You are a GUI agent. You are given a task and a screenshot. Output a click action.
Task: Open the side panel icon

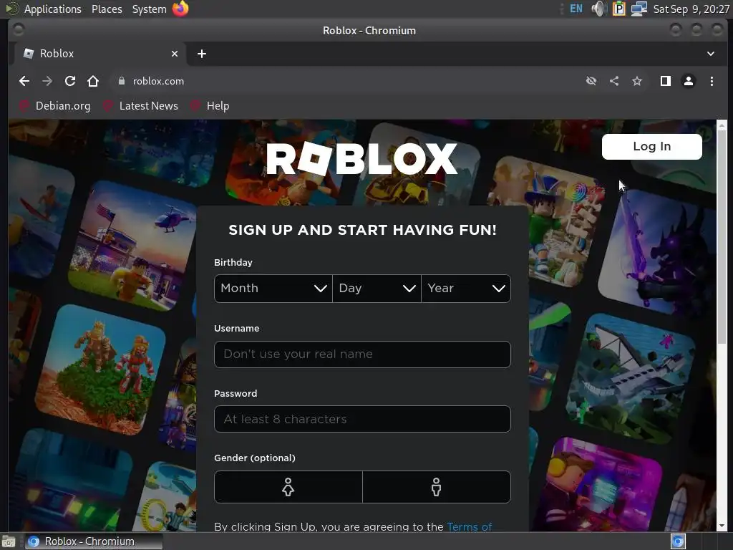click(665, 81)
